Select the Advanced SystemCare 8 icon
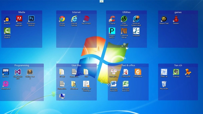 point(136,19)
